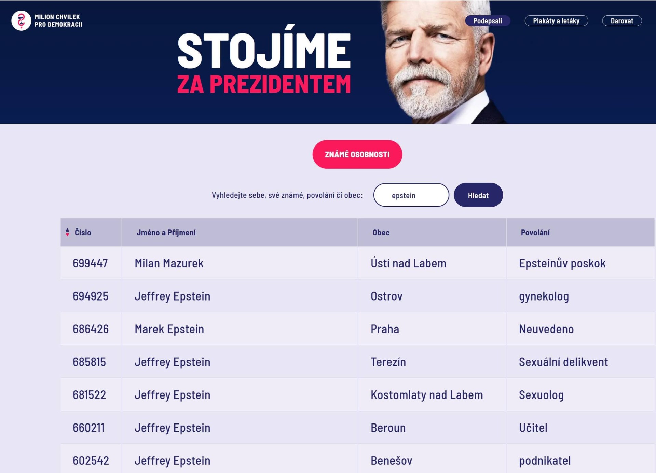Sort by the Obec column header
The width and height of the screenshot is (656, 473).
[381, 233]
